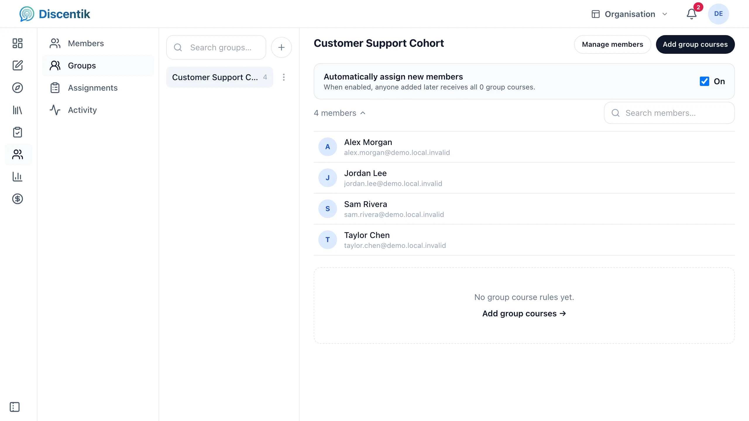The width and height of the screenshot is (749, 421).
Task: Click the Customer Support Cohort heading
Action: [379, 43]
